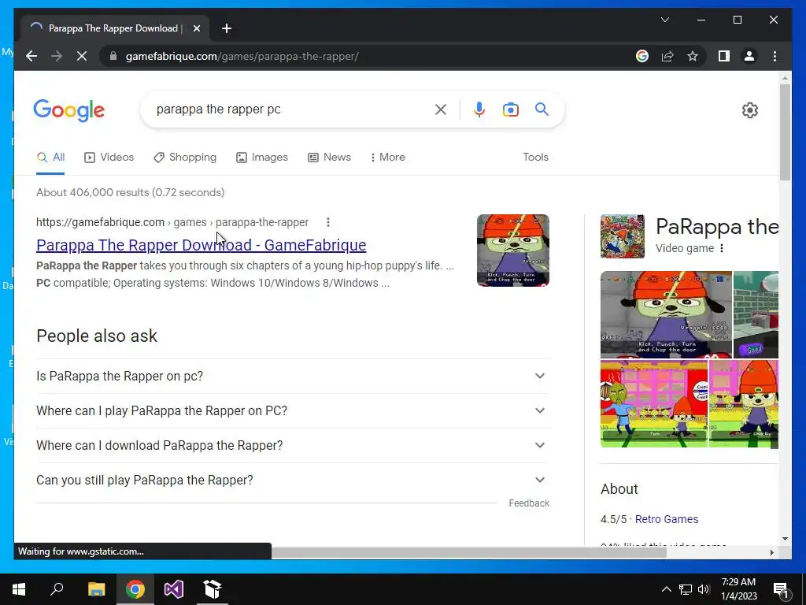This screenshot has width=806, height=605.
Task: Switch to the News tab
Action: click(330, 158)
